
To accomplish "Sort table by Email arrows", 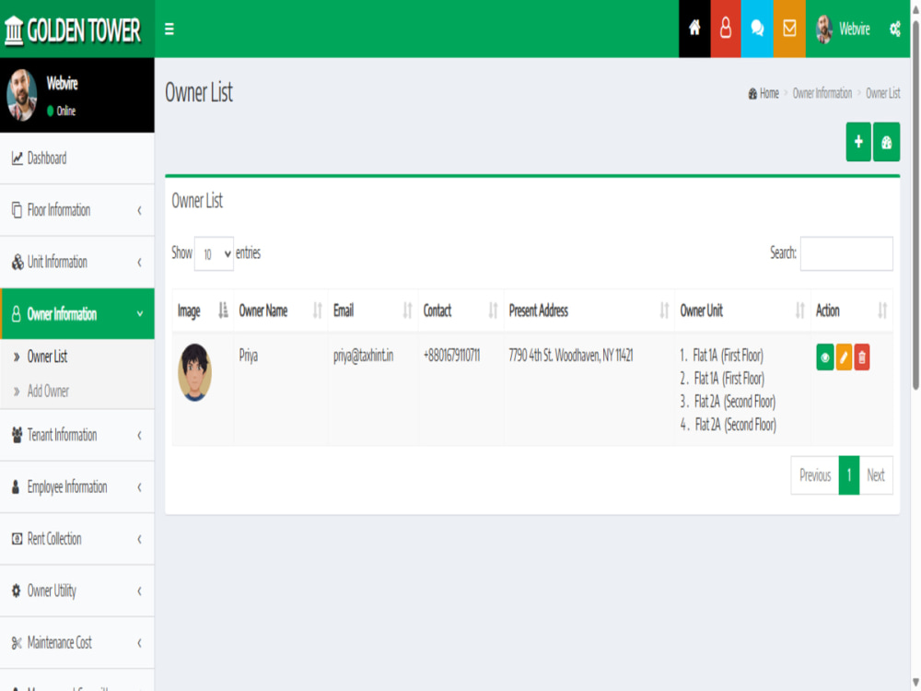I will coord(408,310).
